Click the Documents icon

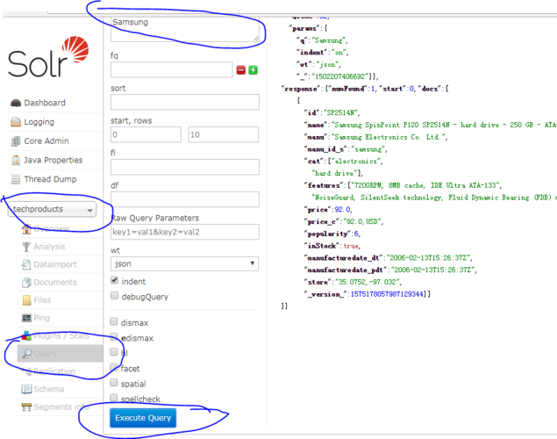(x=26, y=282)
